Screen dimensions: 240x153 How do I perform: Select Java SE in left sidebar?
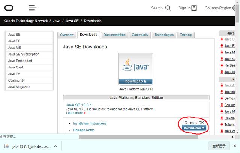[30, 35]
